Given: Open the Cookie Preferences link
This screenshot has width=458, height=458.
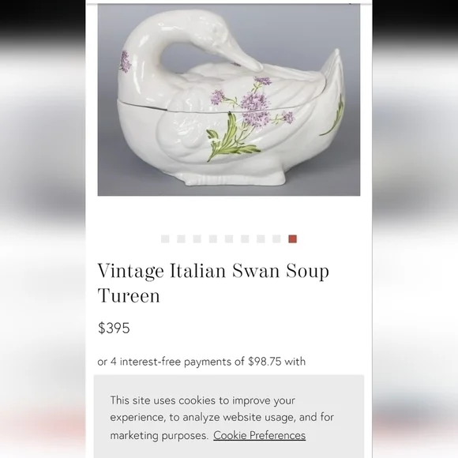Looking at the screenshot, I should [259, 435].
